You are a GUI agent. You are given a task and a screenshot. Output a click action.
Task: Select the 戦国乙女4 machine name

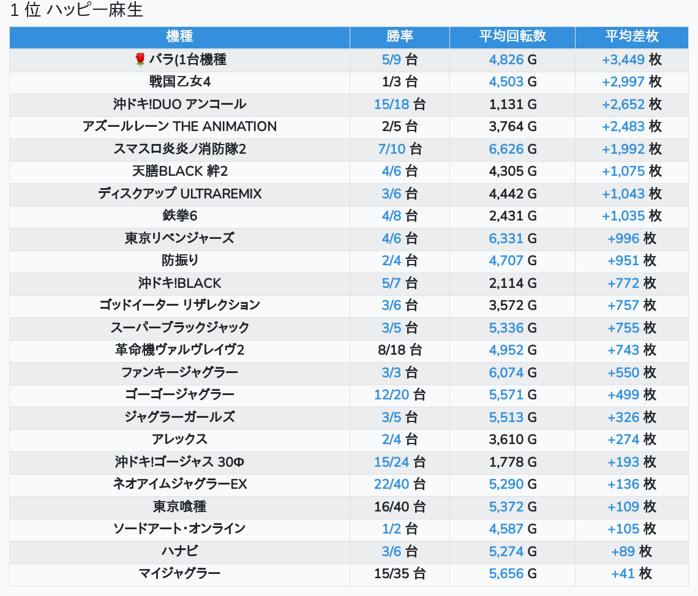click(x=179, y=82)
